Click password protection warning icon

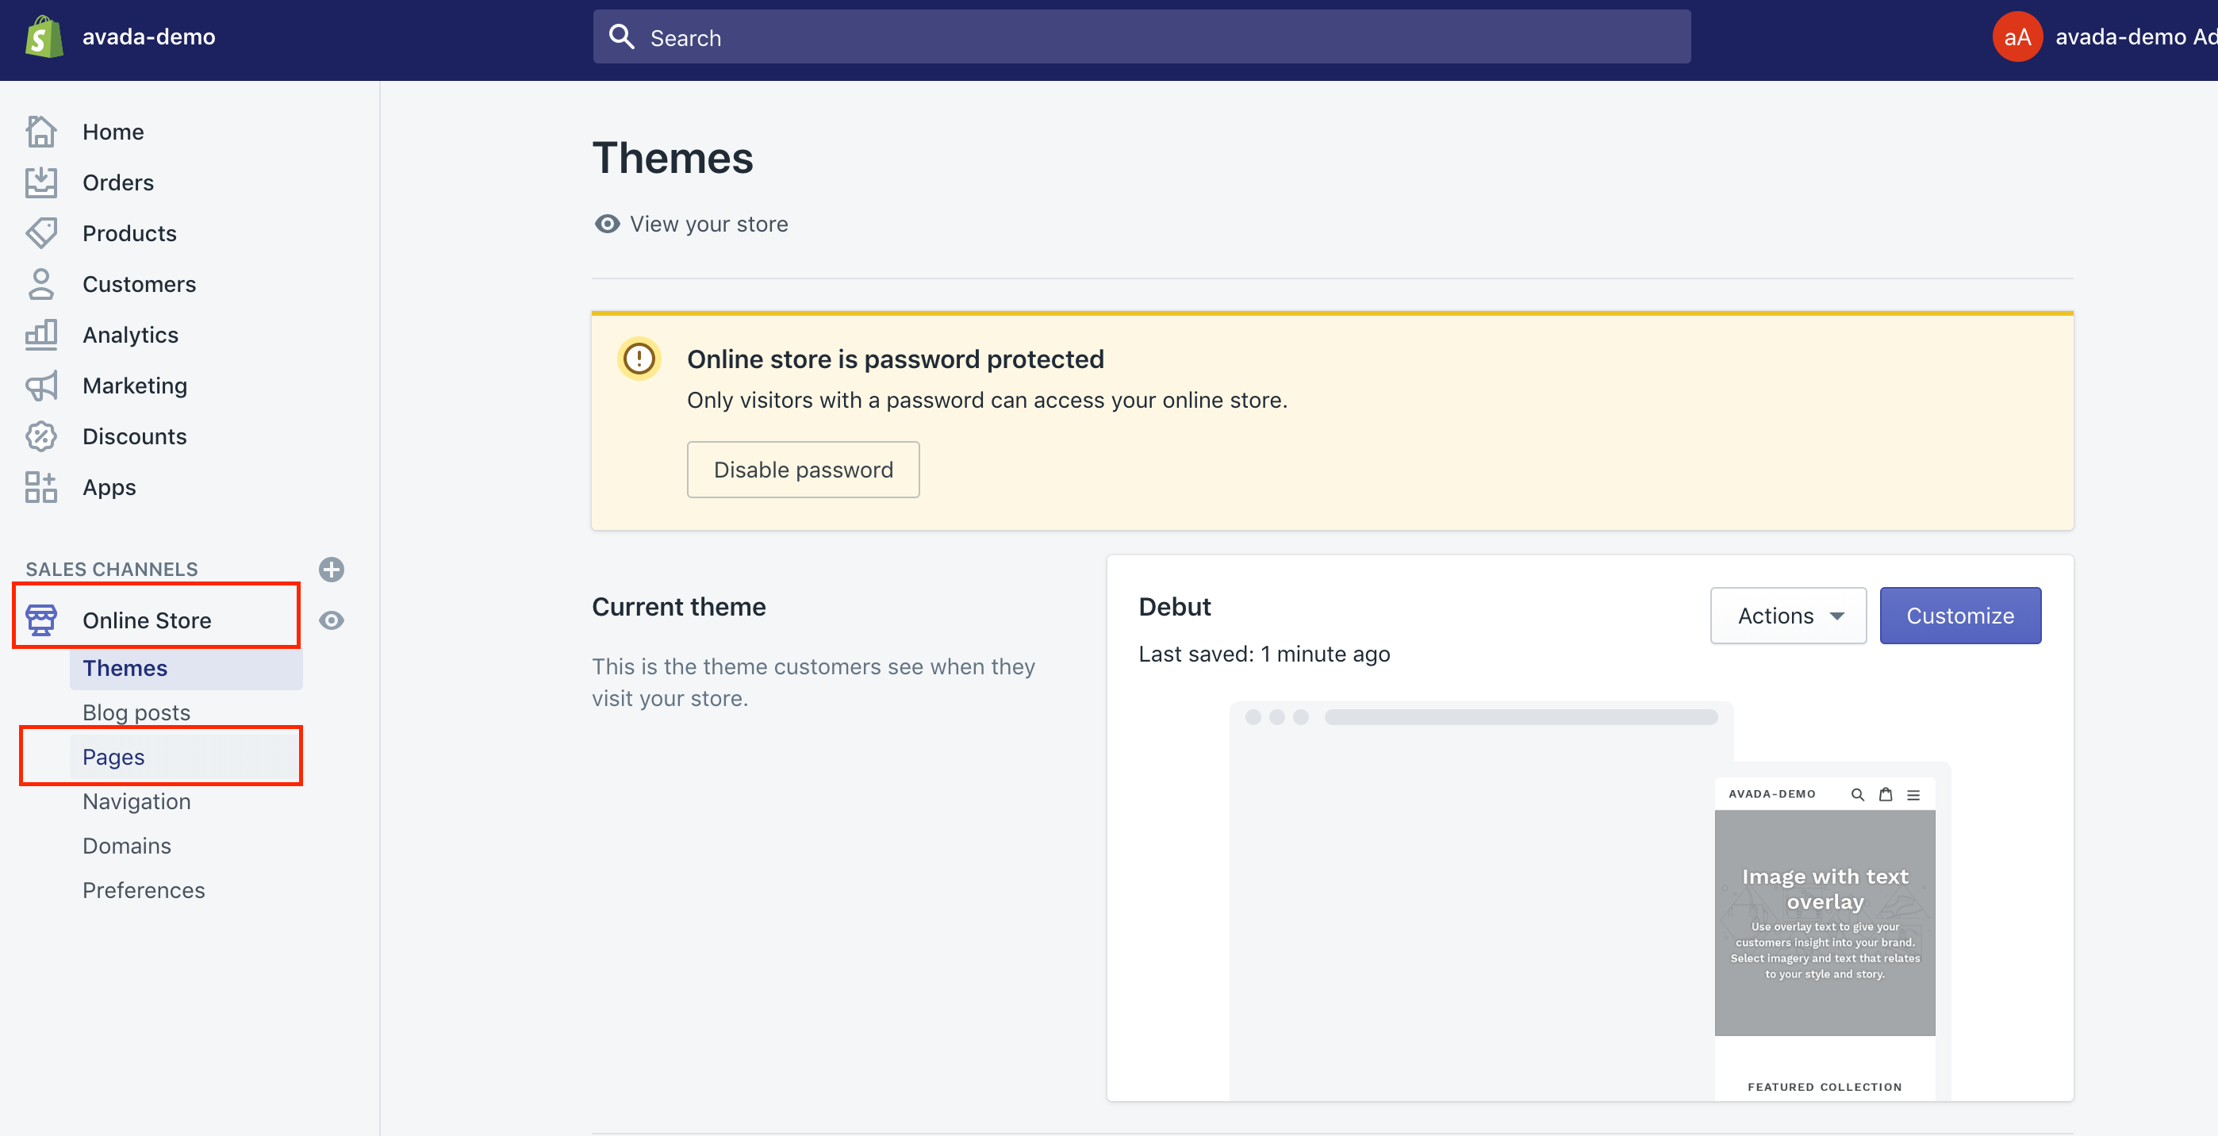[638, 359]
